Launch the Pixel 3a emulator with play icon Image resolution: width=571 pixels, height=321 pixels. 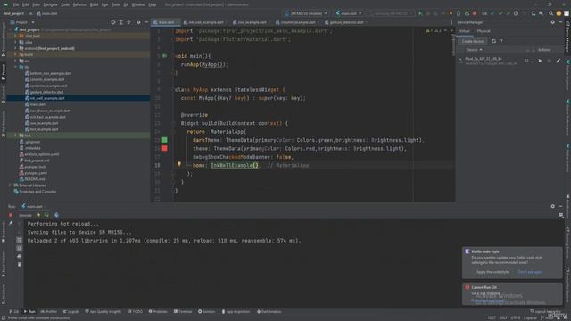click(x=540, y=61)
